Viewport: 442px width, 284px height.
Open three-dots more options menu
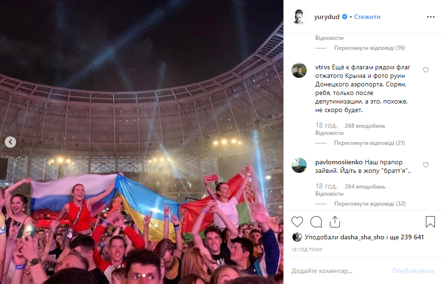pyautogui.click(x=431, y=17)
